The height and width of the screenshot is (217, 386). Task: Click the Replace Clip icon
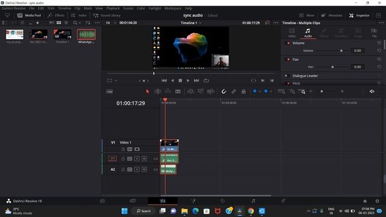[210, 92]
